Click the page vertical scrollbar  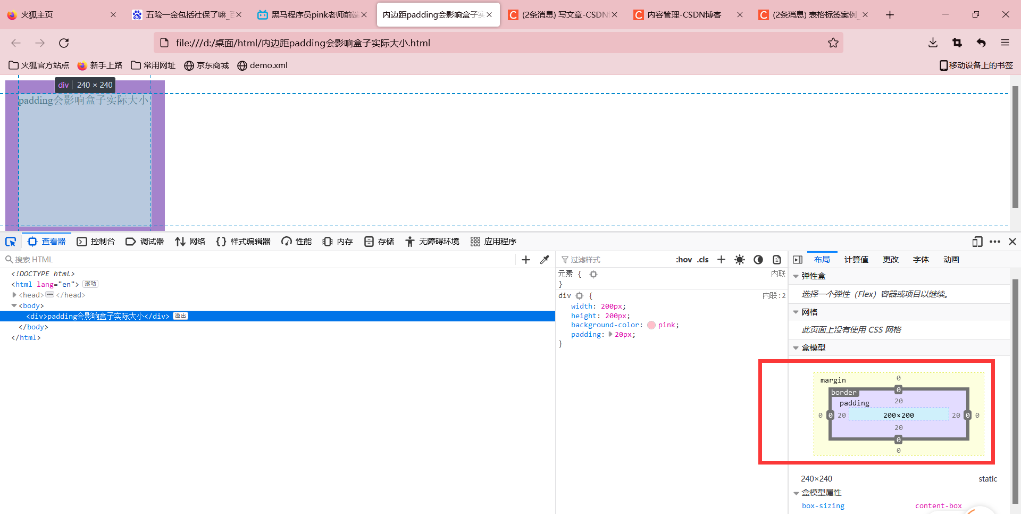(1015, 147)
